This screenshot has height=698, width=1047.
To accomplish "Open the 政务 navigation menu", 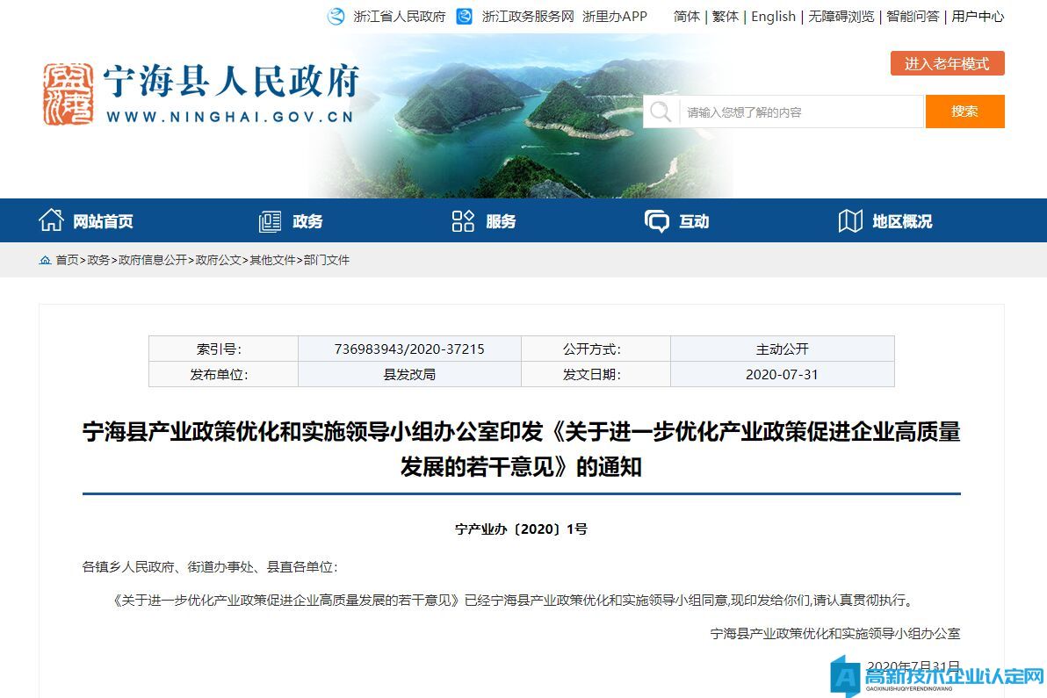I will point(307,221).
